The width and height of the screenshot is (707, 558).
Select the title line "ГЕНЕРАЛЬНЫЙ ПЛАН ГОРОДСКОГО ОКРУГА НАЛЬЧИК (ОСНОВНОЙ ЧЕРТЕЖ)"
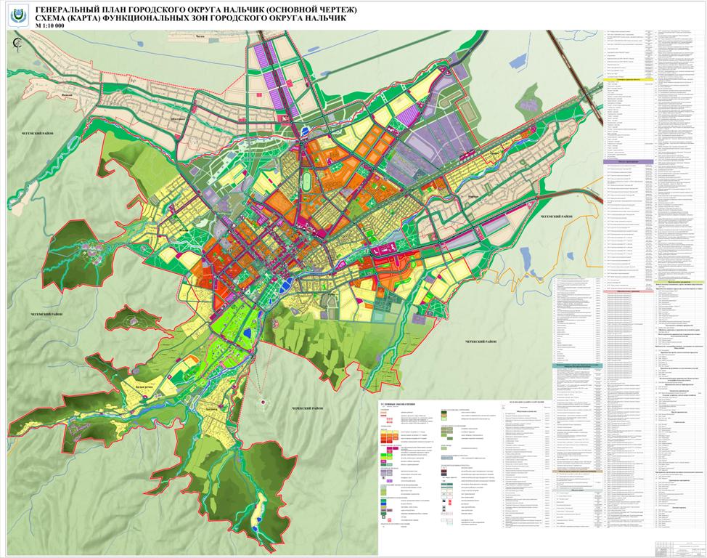197,10
